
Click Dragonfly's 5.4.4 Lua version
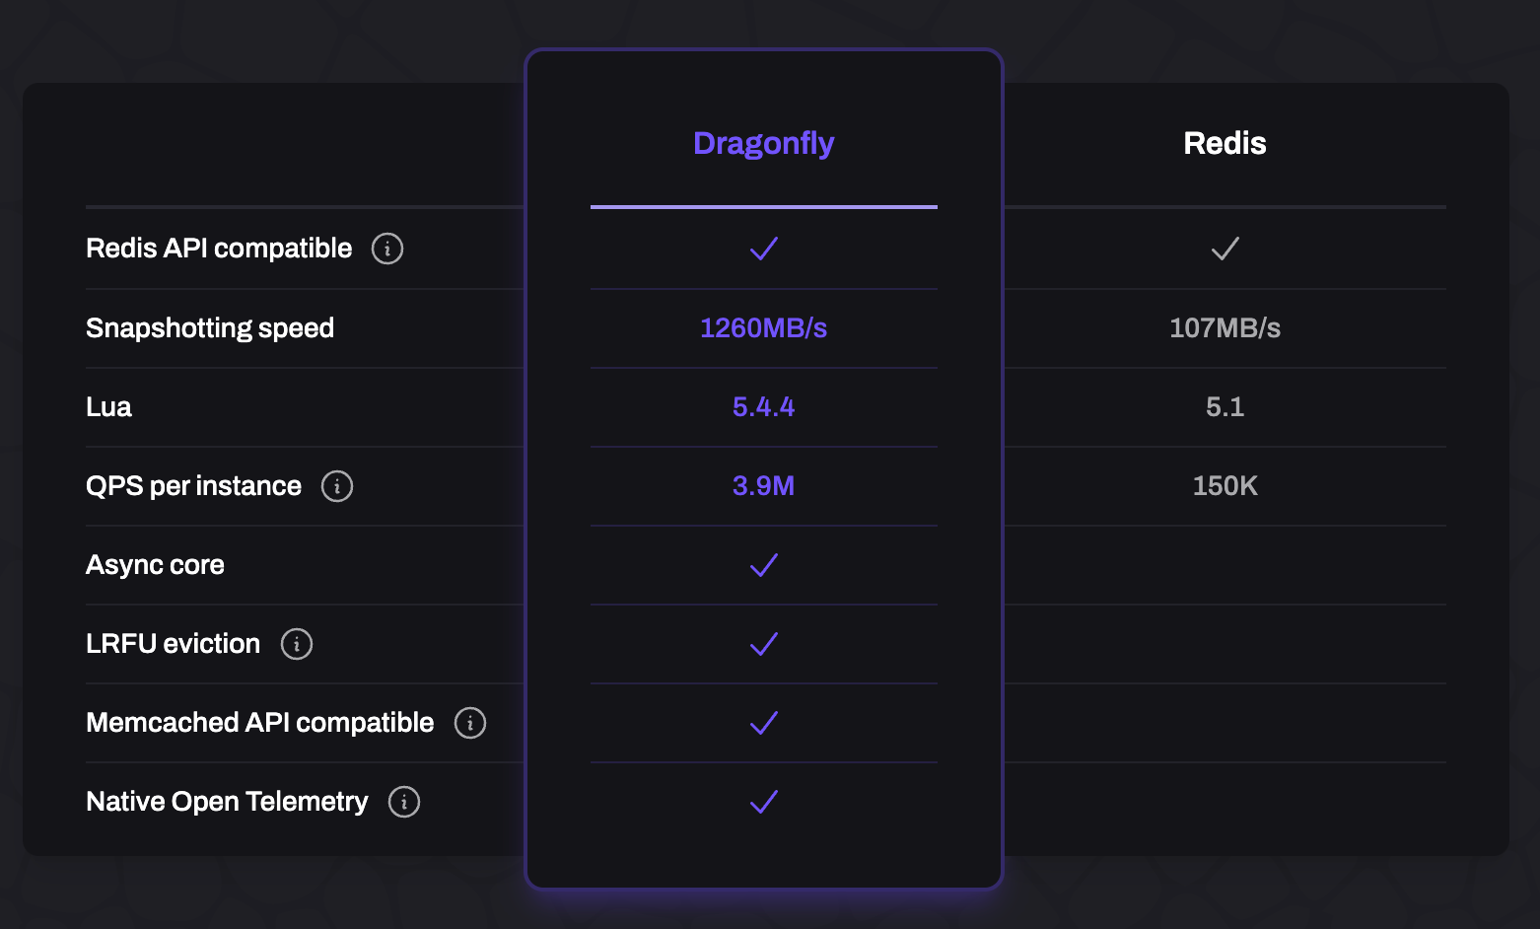[x=764, y=407]
